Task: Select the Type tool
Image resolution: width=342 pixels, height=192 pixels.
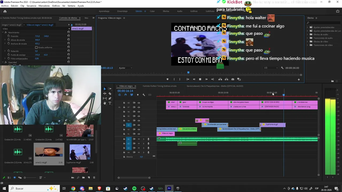Action: 110,103
